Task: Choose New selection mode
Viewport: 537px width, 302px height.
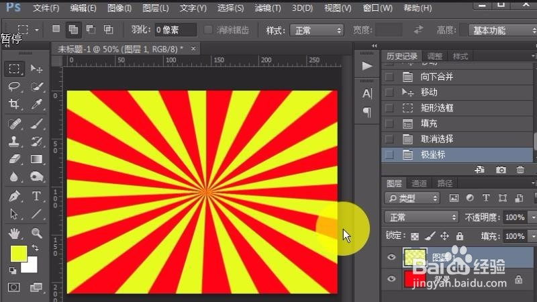Action: click(56, 30)
